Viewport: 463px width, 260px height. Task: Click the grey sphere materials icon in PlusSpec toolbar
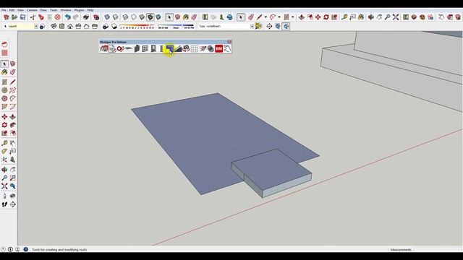211,48
